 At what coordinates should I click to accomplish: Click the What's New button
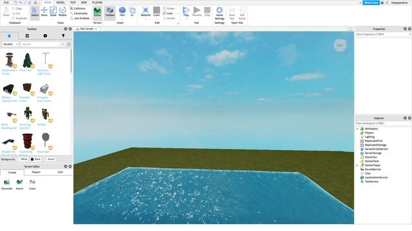point(371,3)
